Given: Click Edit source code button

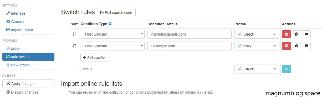Looking at the screenshot, I should 116,12.
